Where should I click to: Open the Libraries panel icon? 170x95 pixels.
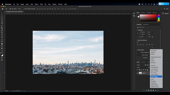click(x=163, y=13)
